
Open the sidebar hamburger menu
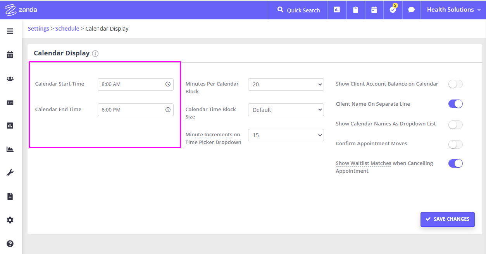coord(10,31)
